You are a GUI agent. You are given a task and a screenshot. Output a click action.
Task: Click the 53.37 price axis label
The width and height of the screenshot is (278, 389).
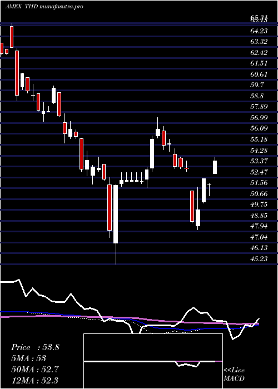[259, 161]
